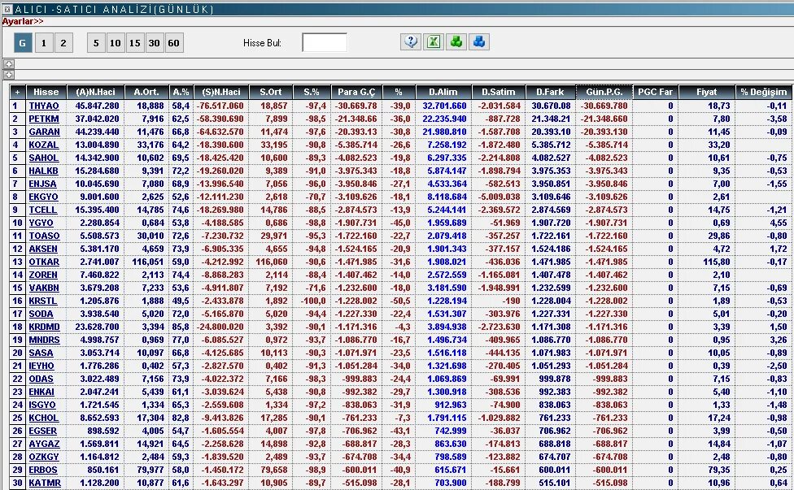
Task: Open the OTKAR stock link
Action: (x=44, y=262)
